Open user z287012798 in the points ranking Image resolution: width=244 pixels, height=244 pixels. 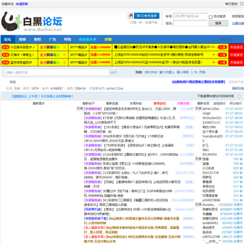point(211,237)
